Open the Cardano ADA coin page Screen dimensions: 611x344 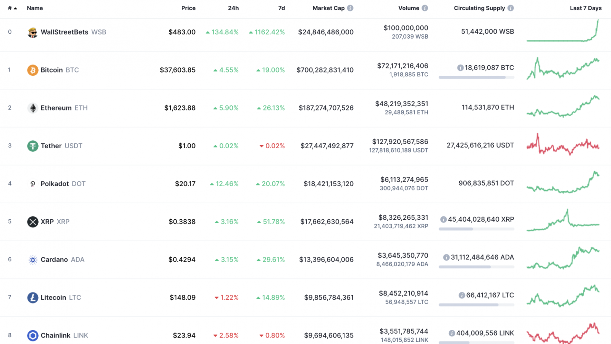63,260
